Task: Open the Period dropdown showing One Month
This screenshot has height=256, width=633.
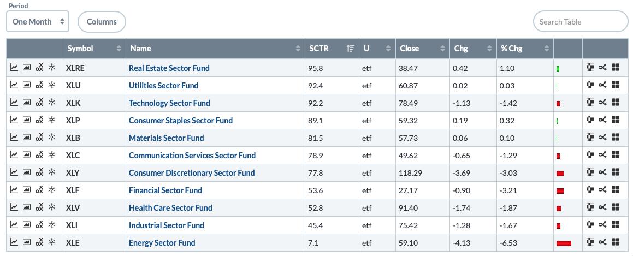Action: [x=38, y=22]
